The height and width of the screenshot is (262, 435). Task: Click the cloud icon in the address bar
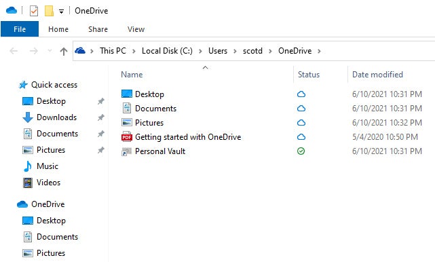[x=80, y=51]
